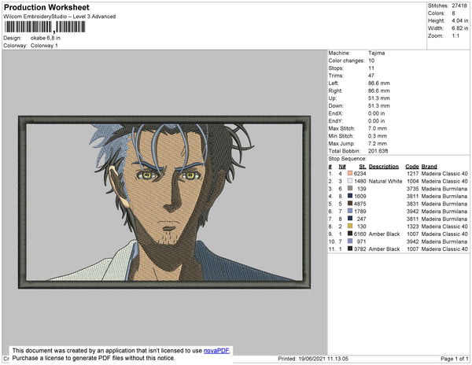Select the Min Stitch value '0.3 mm'
Screen dimensions: 472x365
point(378,136)
